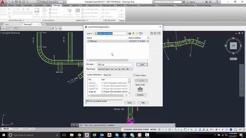The width and height of the screenshot is (246, 138).
Task: Click the create new folder icon in dialog
Action: tap(137, 33)
